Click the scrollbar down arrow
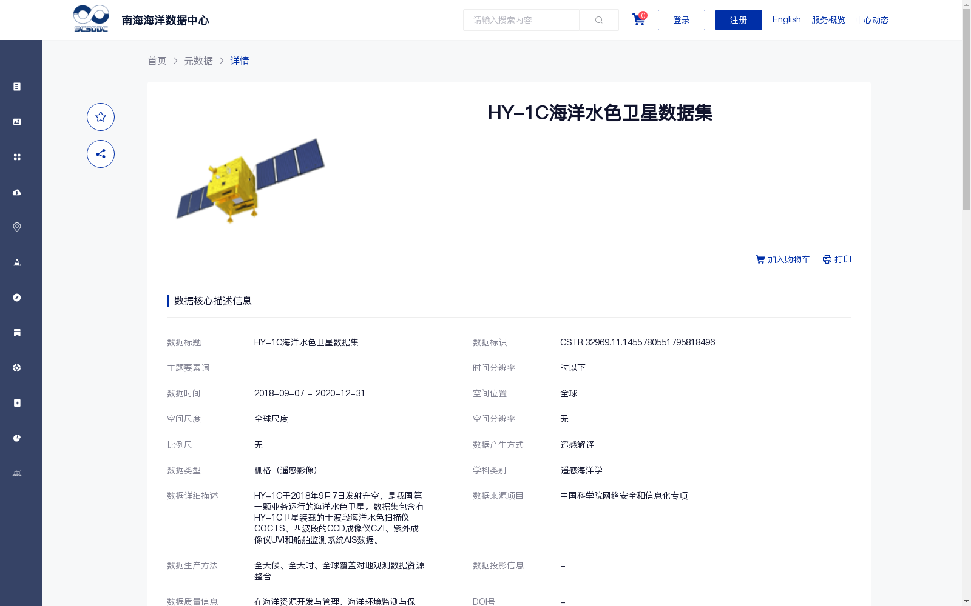Screen dimensions: 971x606 (x=966, y=601)
